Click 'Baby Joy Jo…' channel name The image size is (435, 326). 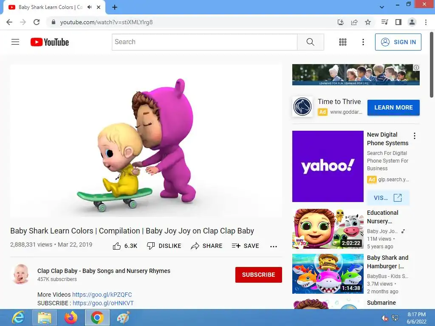(382, 231)
